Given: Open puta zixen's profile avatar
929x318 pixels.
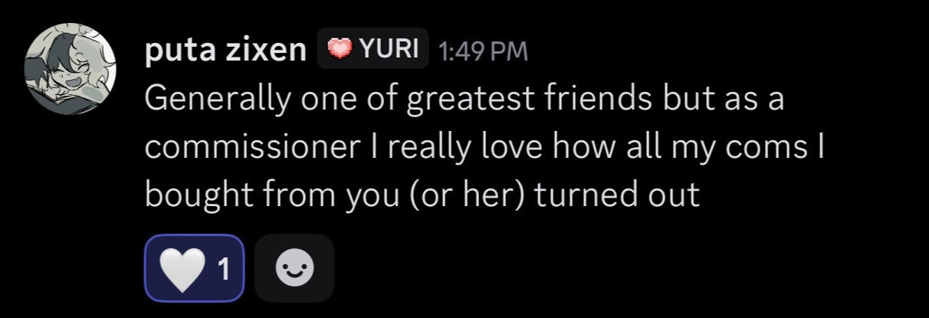Looking at the screenshot, I should (70, 69).
